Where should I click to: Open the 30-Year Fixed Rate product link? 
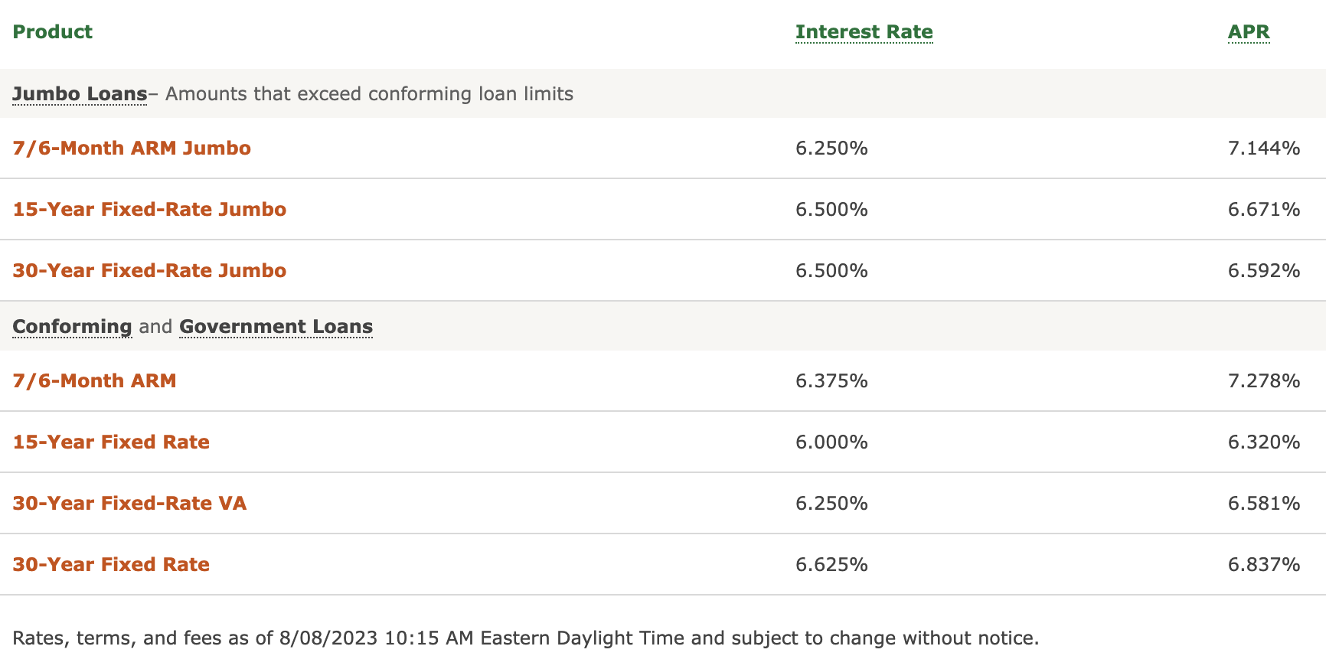point(111,564)
